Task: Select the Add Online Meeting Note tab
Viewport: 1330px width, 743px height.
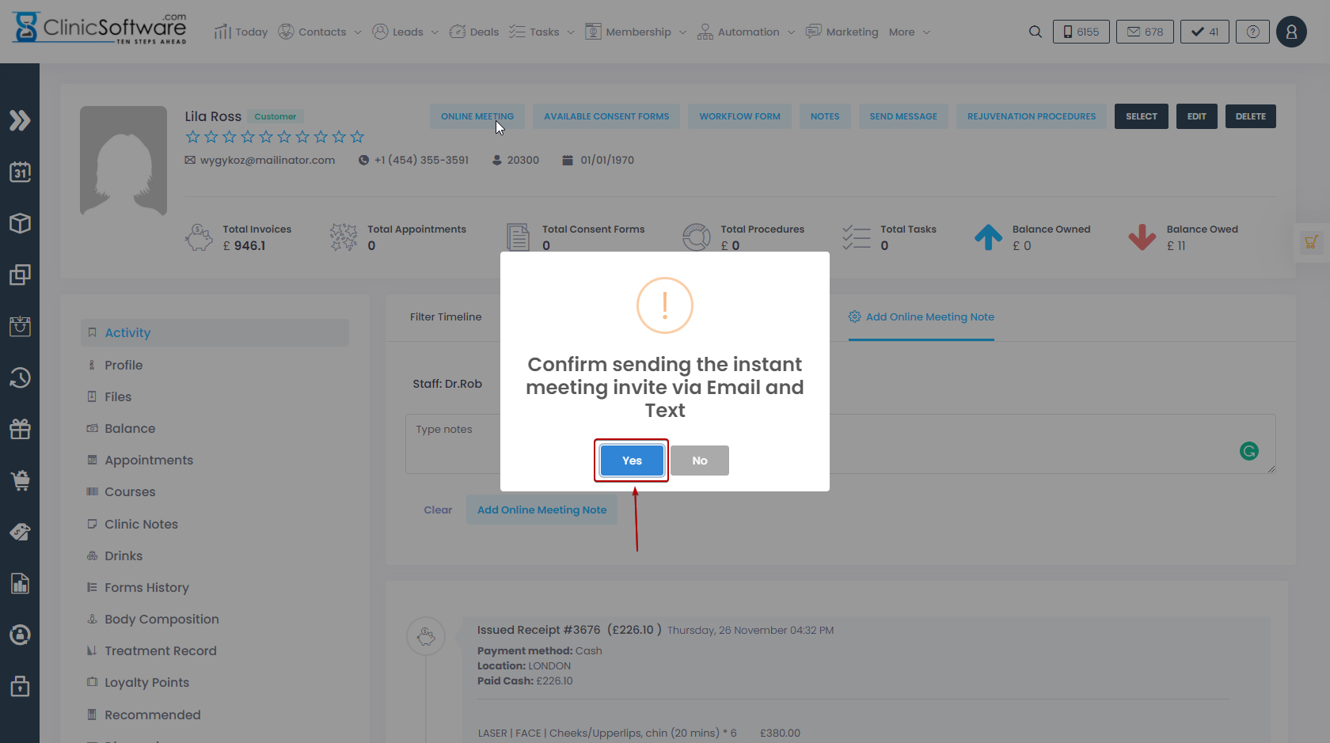Action: click(921, 317)
